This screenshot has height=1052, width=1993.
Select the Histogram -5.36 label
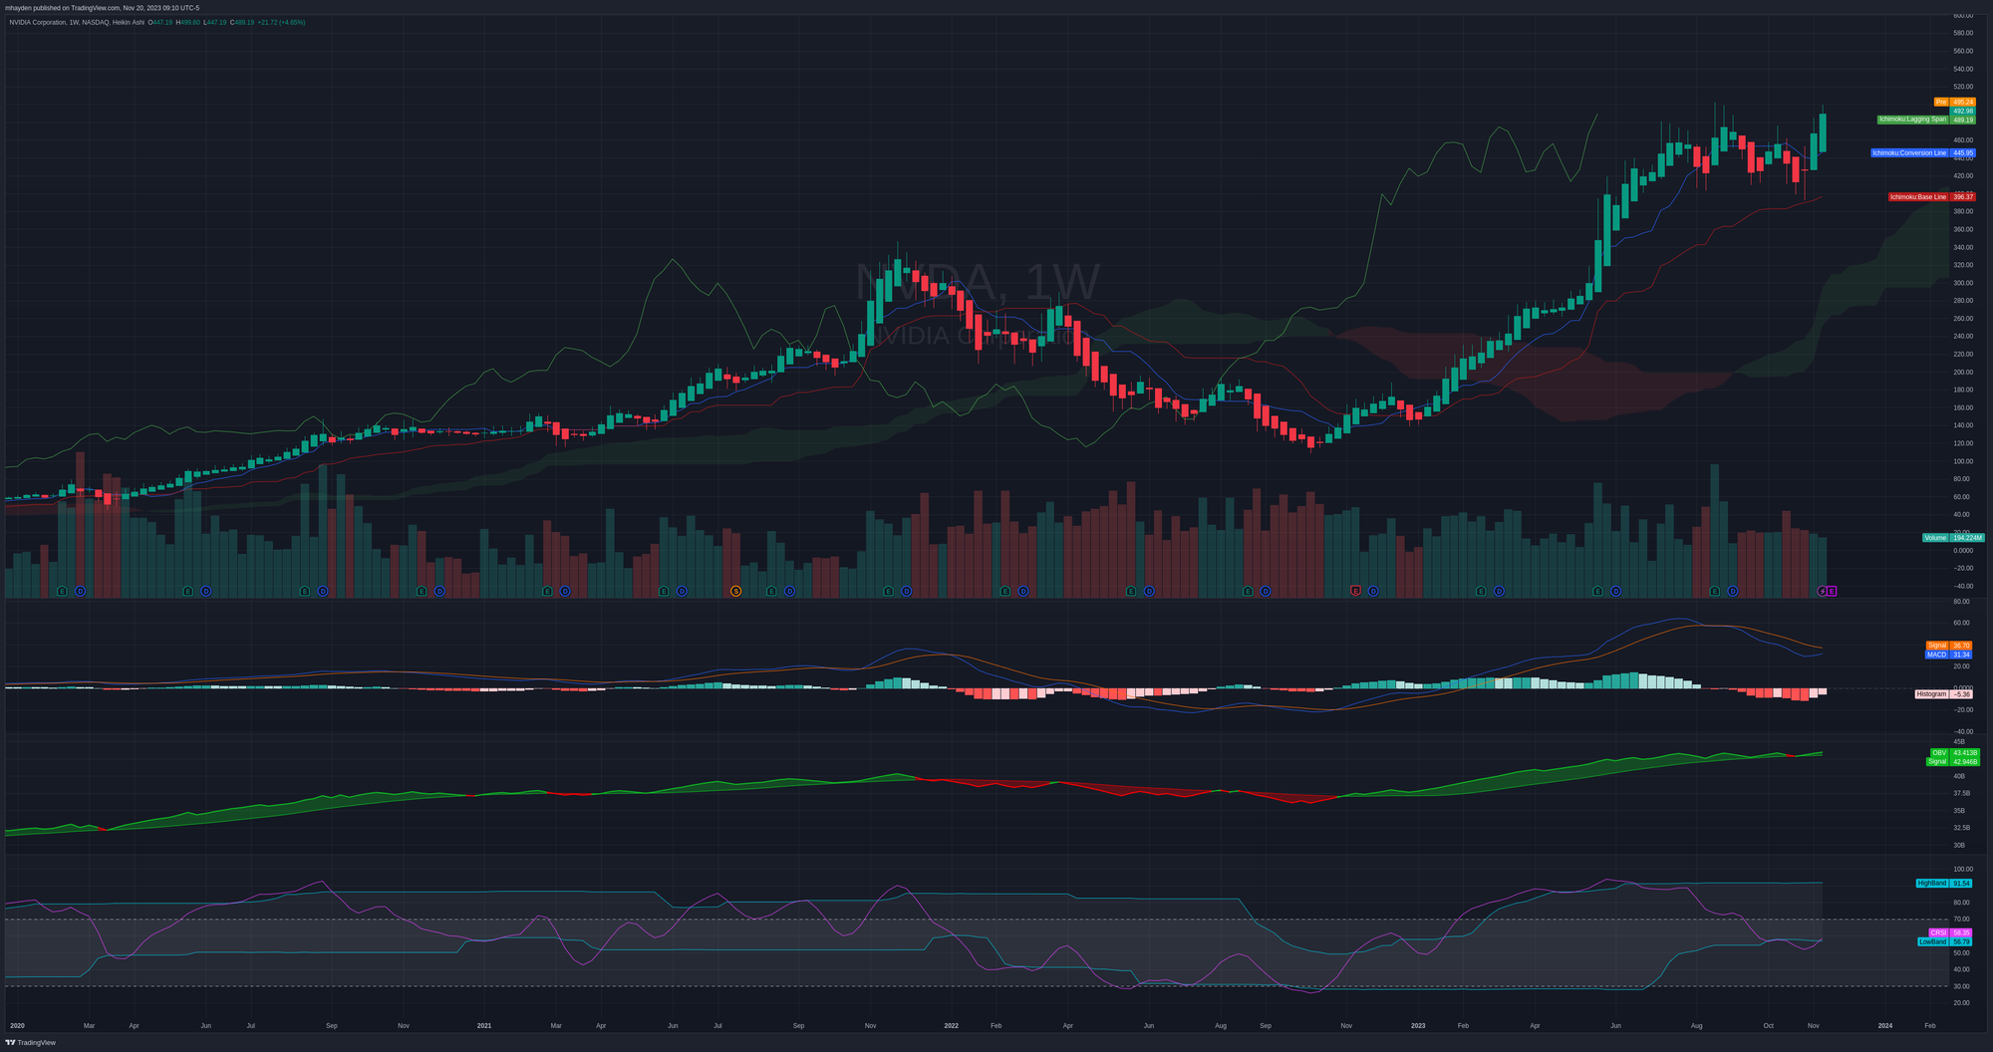(1943, 694)
